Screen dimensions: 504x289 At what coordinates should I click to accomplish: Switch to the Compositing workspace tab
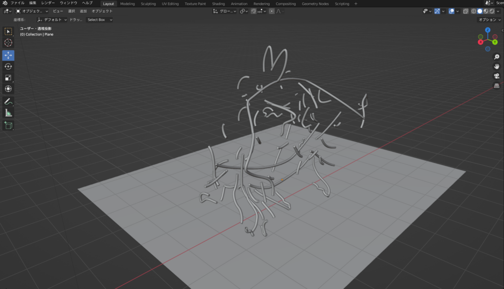(x=285, y=4)
